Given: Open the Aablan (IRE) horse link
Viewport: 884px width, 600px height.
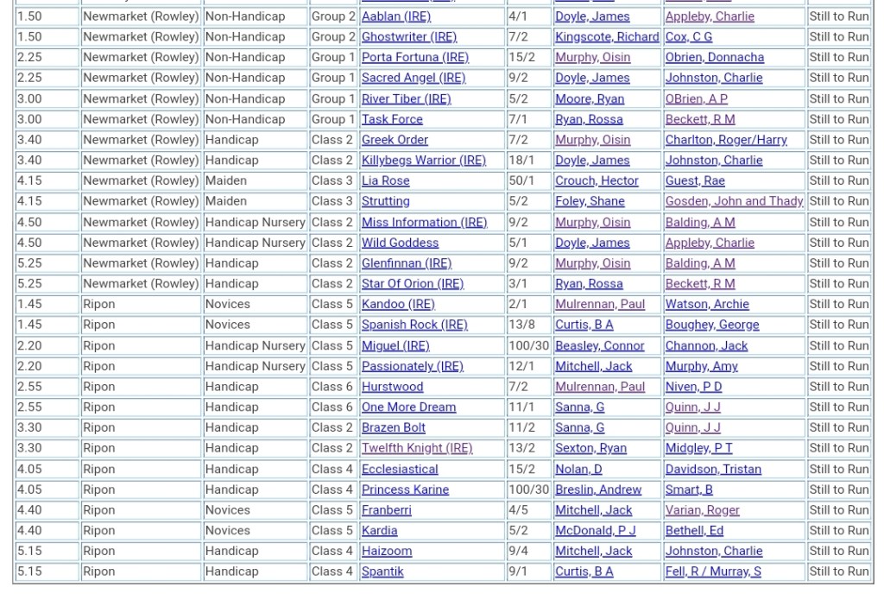Looking at the screenshot, I should pyautogui.click(x=395, y=16).
